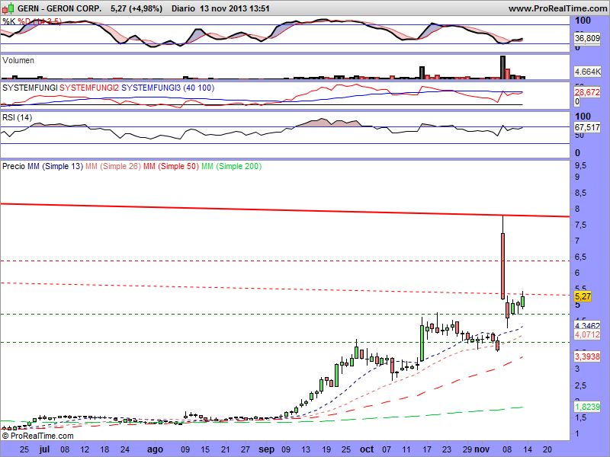Click the tall red candlestick reaching 7,5
Screen dimensions: 610x457
click(502, 266)
